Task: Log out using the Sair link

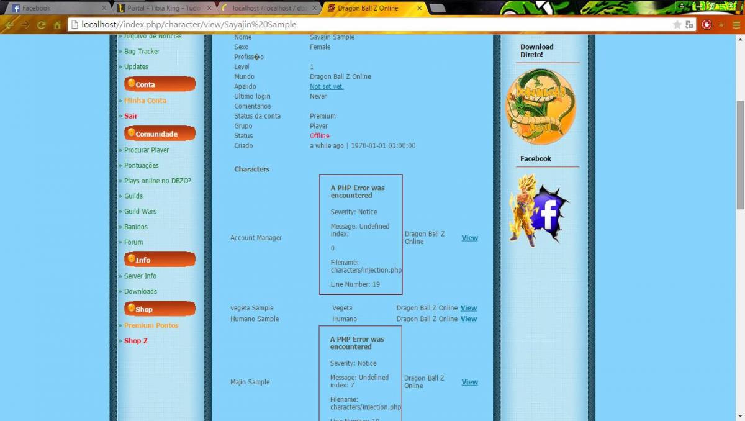Action: [130, 116]
